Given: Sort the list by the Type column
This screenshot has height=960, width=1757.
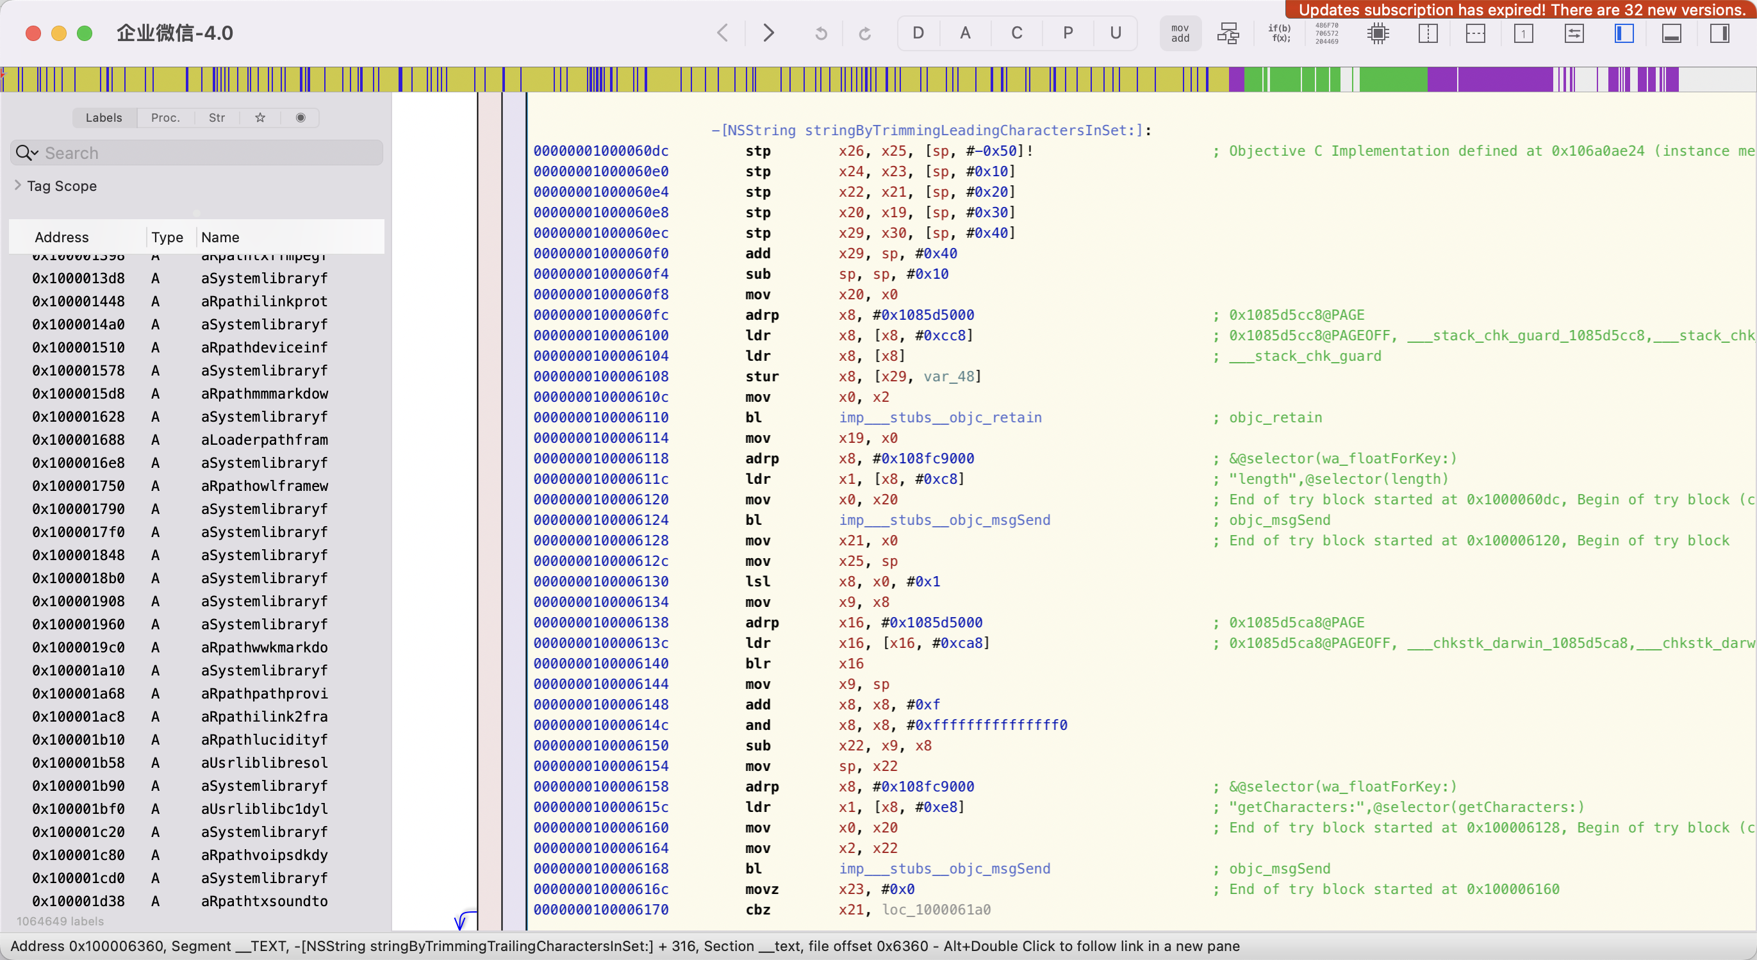Looking at the screenshot, I should click(167, 236).
